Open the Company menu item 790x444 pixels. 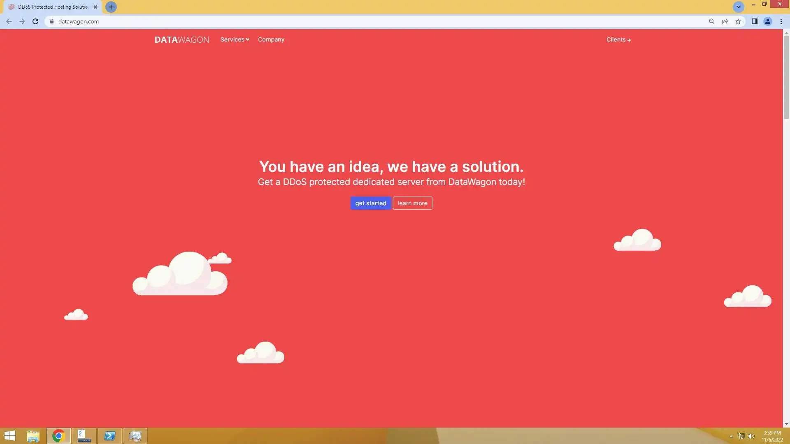click(271, 39)
